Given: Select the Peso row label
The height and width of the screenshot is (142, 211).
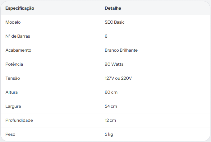Looking at the screenshot, I should pyautogui.click(x=10, y=134).
